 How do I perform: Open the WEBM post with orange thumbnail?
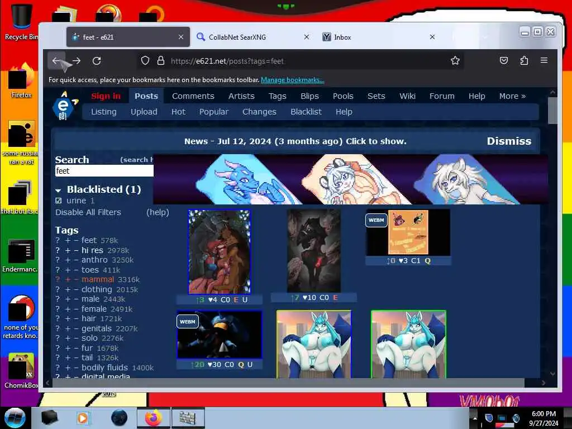click(408, 232)
